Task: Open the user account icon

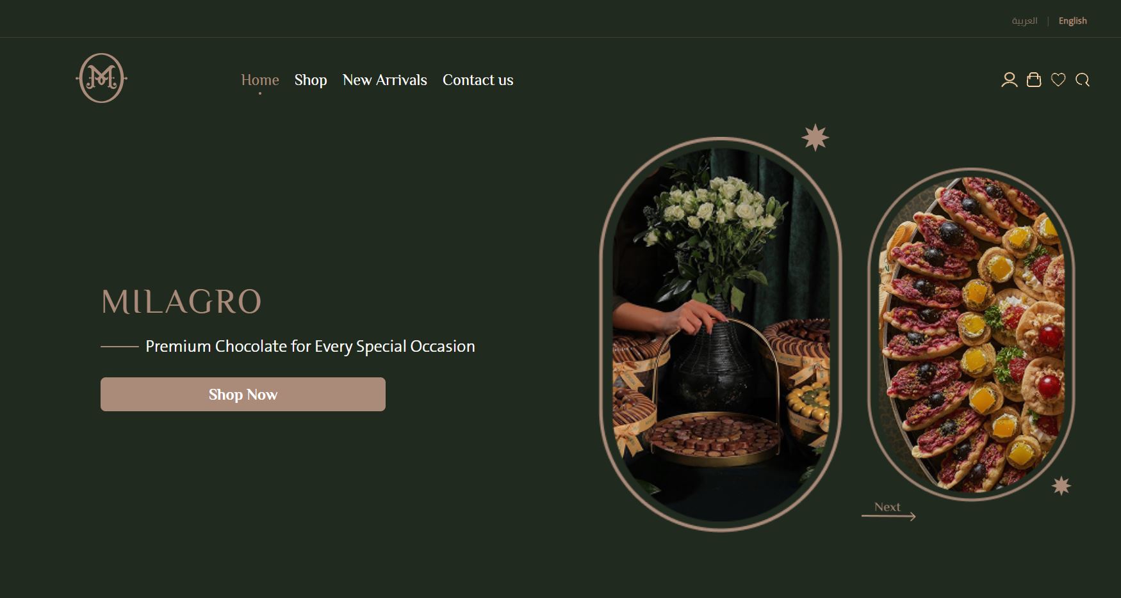Action: pos(1009,80)
